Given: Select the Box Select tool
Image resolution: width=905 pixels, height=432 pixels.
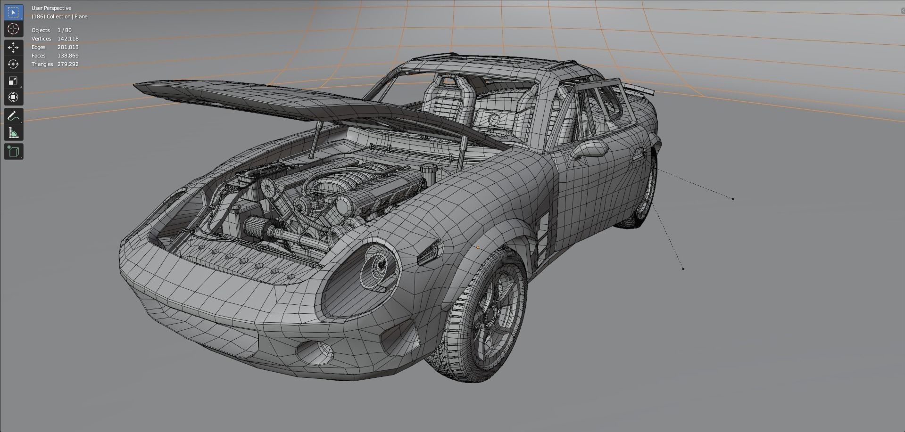Looking at the screenshot, I should point(13,13).
